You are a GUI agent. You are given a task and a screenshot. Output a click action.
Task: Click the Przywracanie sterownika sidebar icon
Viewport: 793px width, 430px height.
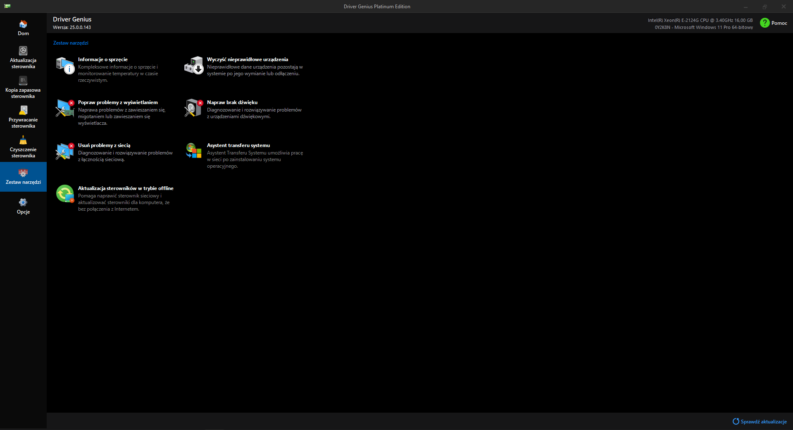[x=23, y=110]
